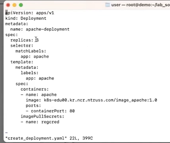Click the 'selector:' line

point(22,46)
